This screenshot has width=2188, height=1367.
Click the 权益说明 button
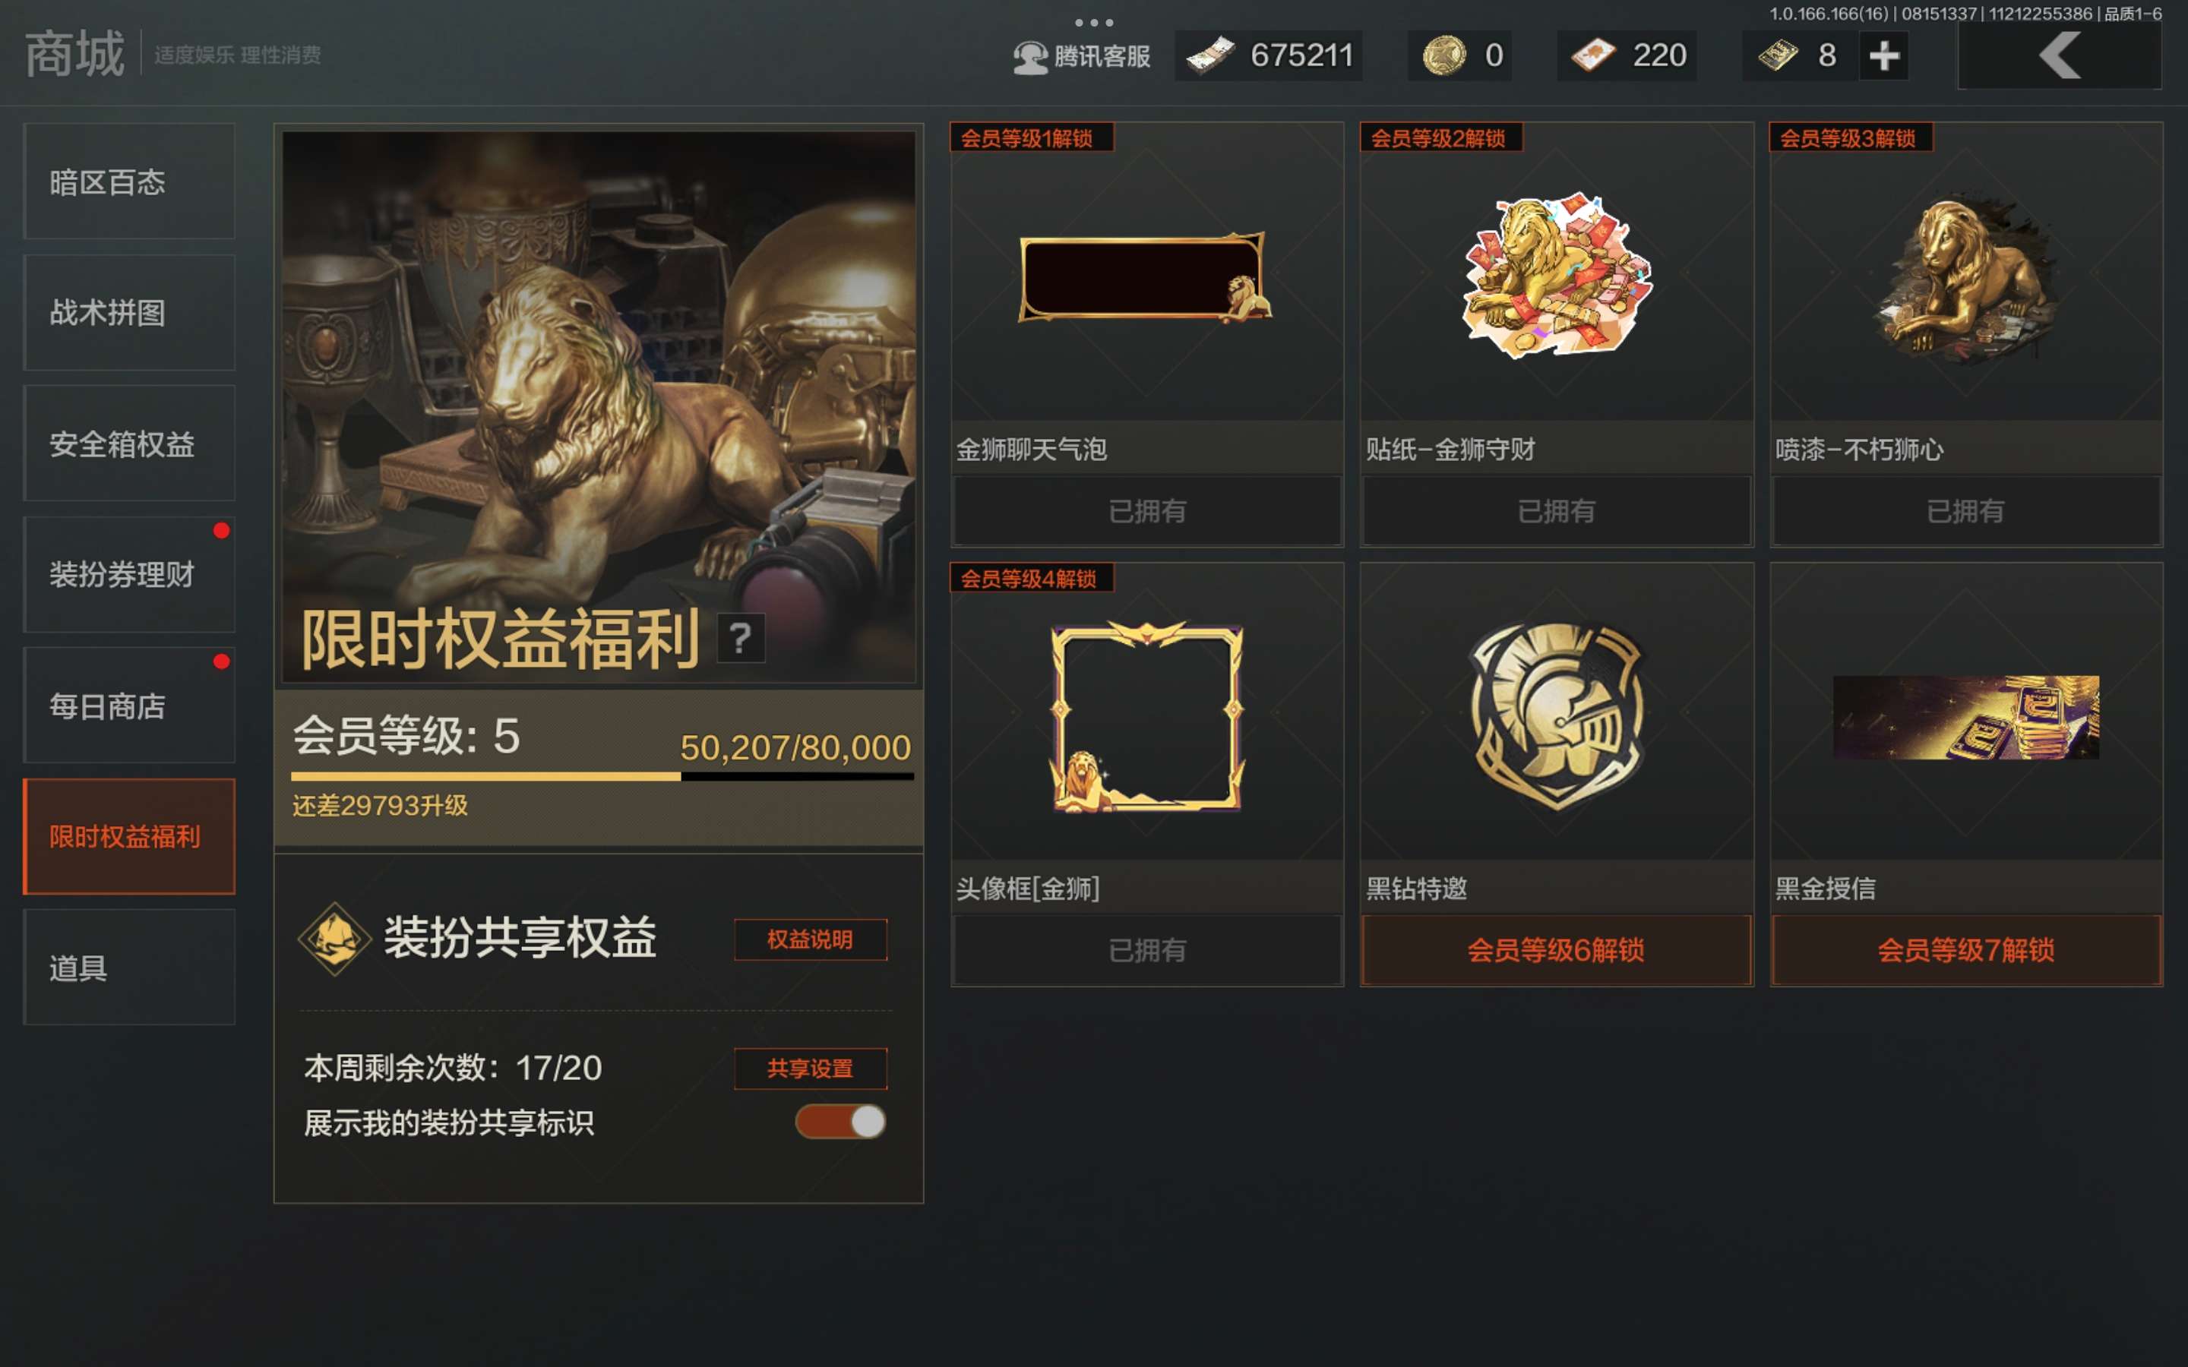[810, 939]
